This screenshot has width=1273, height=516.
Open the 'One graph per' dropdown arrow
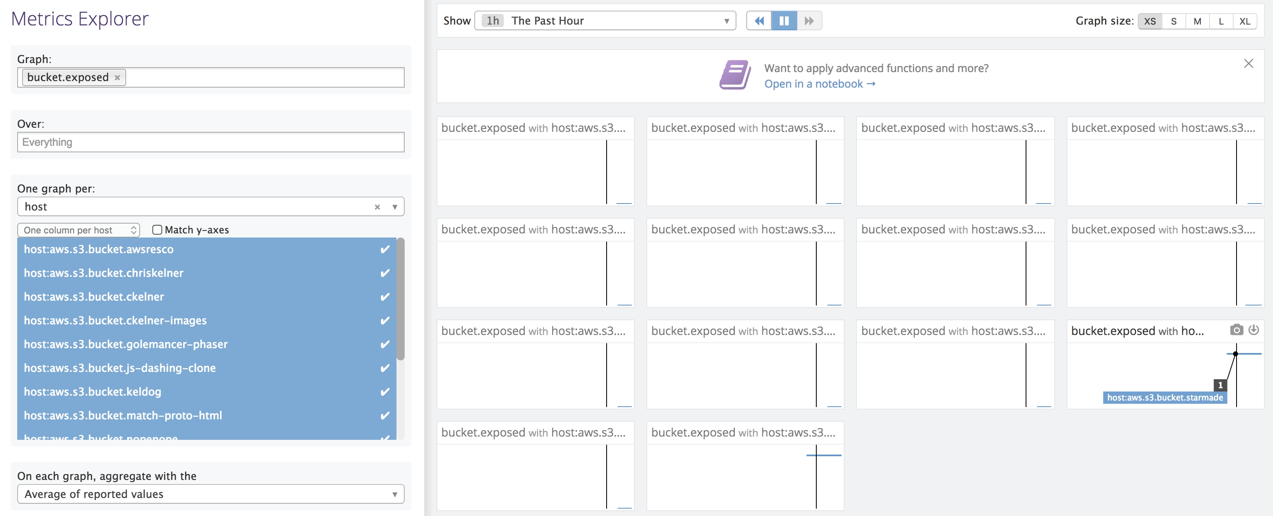[394, 207]
